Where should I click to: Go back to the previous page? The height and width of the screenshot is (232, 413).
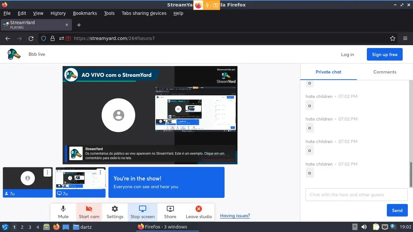pos(8,38)
